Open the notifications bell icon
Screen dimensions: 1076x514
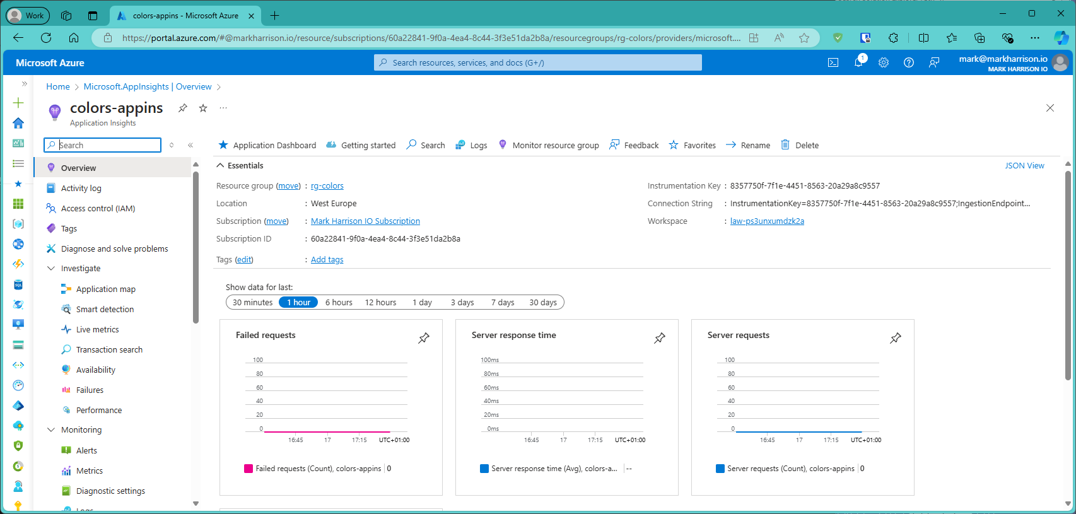click(858, 62)
